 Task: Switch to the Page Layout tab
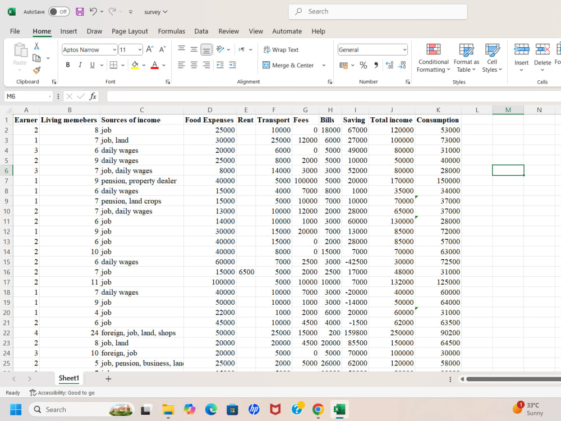tap(130, 31)
